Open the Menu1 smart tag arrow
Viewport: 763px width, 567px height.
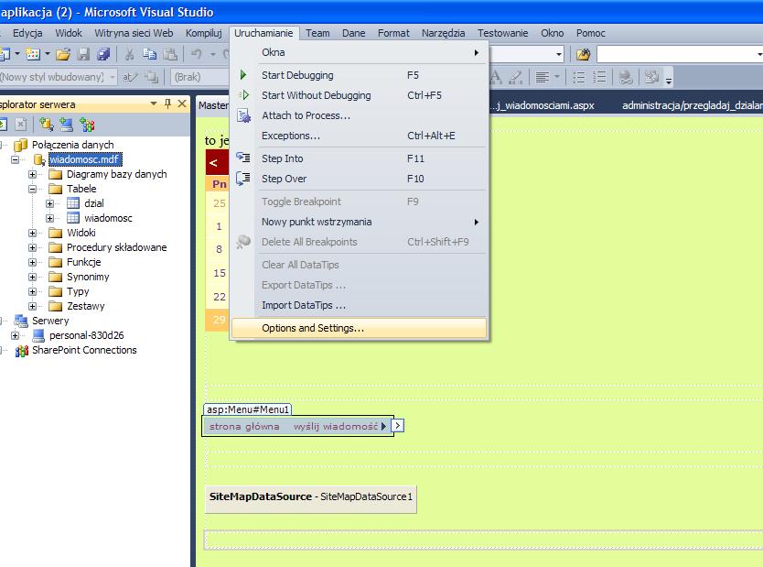[398, 426]
